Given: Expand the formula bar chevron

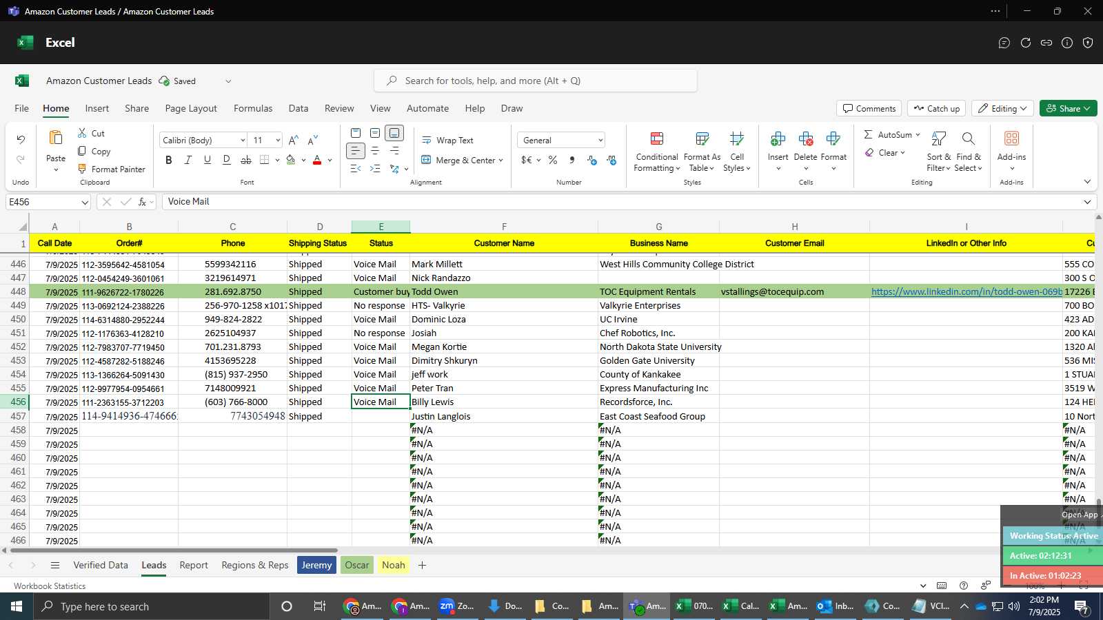Looking at the screenshot, I should (1087, 202).
